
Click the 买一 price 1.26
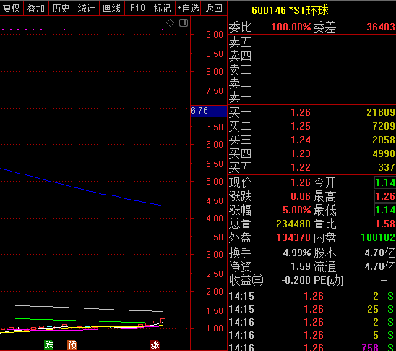point(301,112)
